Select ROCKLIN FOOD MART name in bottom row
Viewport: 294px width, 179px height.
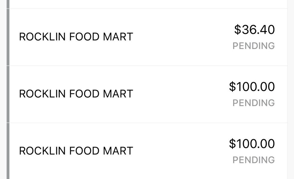click(x=76, y=151)
